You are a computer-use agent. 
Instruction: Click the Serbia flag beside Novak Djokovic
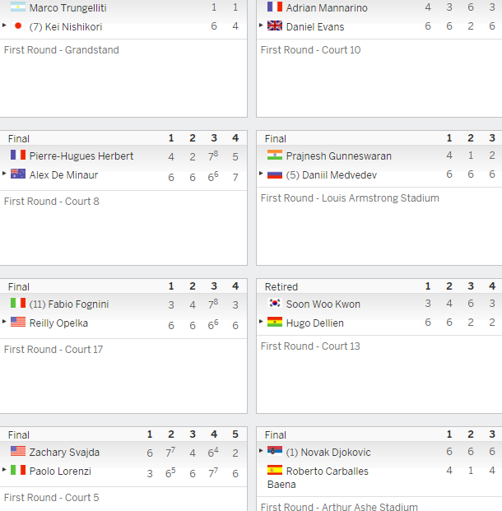(x=275, y=451)
